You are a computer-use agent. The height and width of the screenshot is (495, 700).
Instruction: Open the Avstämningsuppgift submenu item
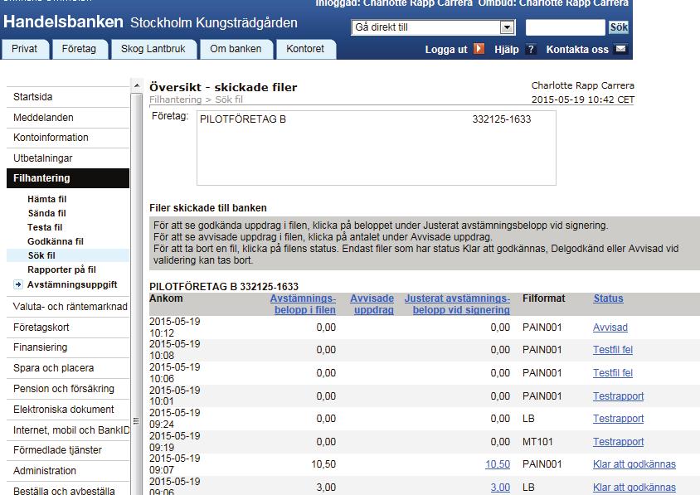pos(72,284)
